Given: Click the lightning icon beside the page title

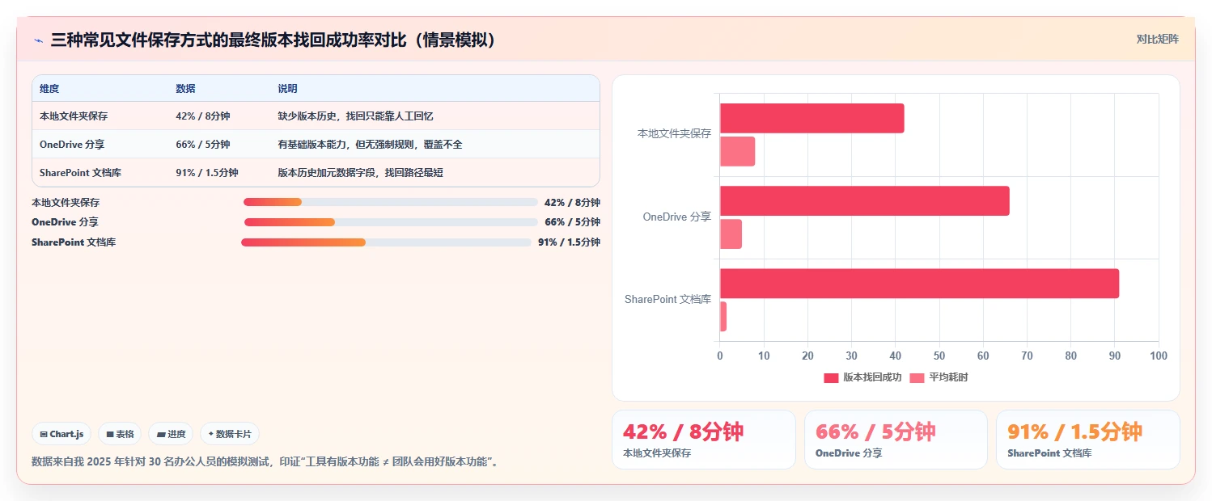Looking at the screenshot, I should point(38,40).
